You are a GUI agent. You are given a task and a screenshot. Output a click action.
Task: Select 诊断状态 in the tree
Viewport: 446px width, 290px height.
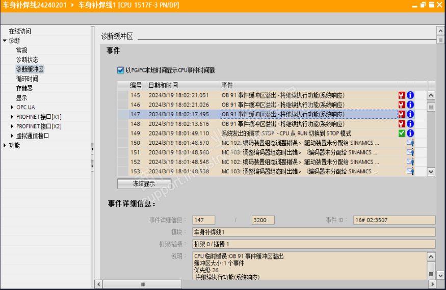27,60
